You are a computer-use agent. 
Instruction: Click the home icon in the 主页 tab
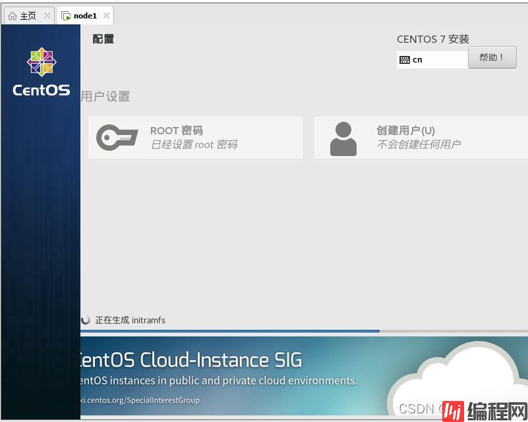coord(13,16)
